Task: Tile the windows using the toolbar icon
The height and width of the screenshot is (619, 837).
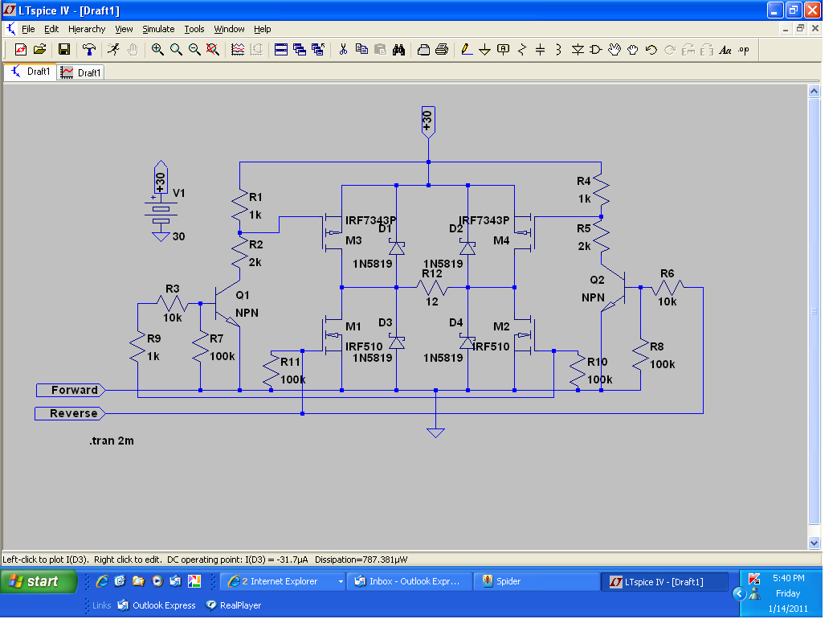Action: click(281, 50)
